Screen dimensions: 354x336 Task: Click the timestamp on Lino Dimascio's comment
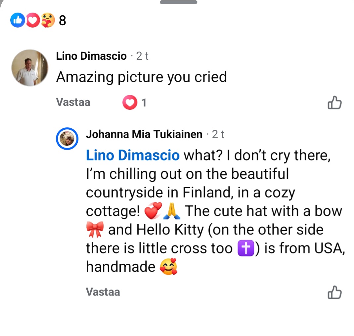tap(142, 56)
